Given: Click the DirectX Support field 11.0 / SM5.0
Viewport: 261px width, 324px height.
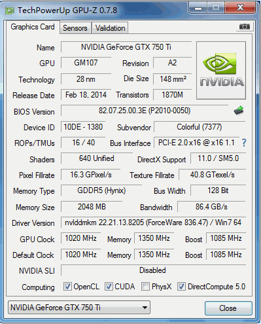Looking at the screenshot, I should 218,158.
